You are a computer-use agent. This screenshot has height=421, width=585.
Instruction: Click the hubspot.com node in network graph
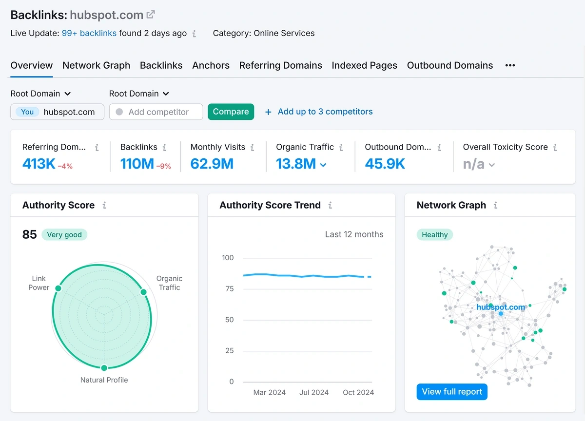501,313
